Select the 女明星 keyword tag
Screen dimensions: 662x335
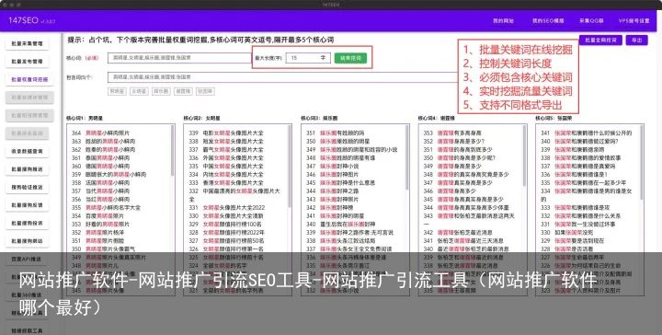tap(139, 91)
